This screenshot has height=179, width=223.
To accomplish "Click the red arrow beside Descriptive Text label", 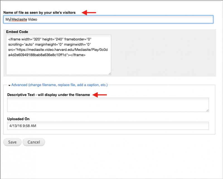I will (x=100, y=95).
